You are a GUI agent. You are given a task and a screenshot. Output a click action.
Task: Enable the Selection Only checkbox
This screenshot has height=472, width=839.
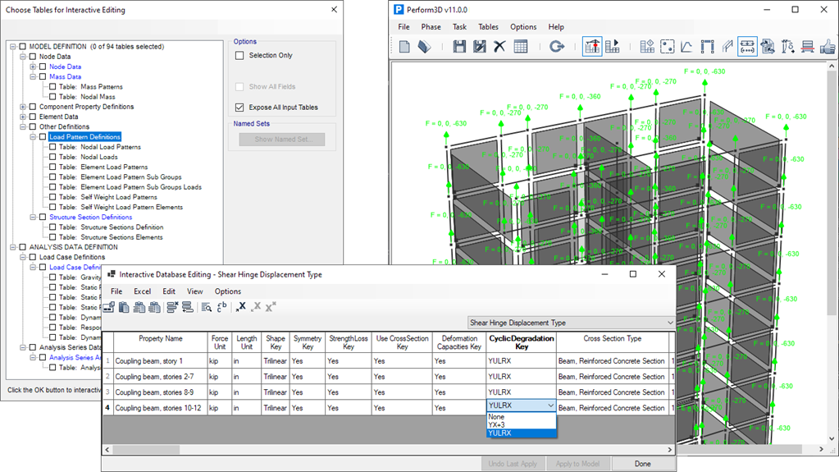[239, 56]
